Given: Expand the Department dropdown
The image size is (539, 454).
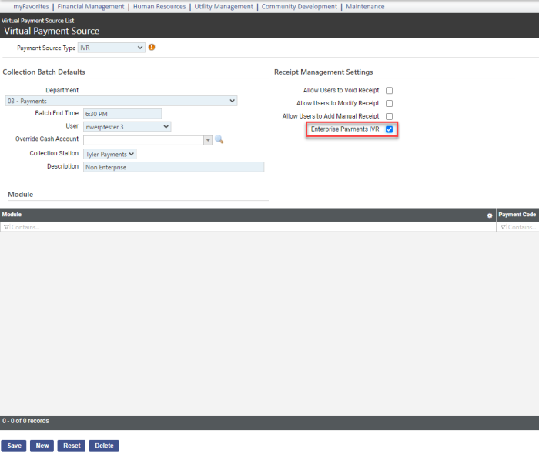Looking at the screenshot, I should tap(121, 101).
